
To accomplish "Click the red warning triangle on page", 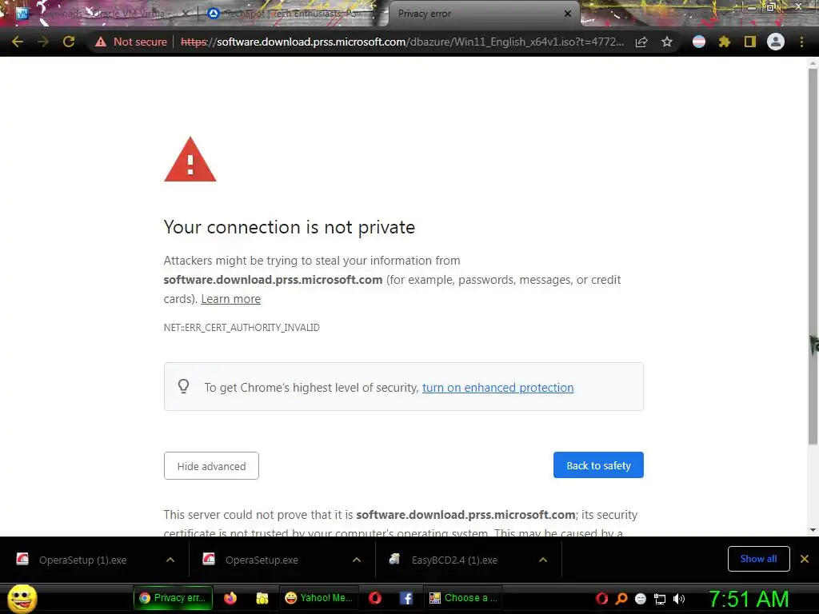I will click(190, 159).
